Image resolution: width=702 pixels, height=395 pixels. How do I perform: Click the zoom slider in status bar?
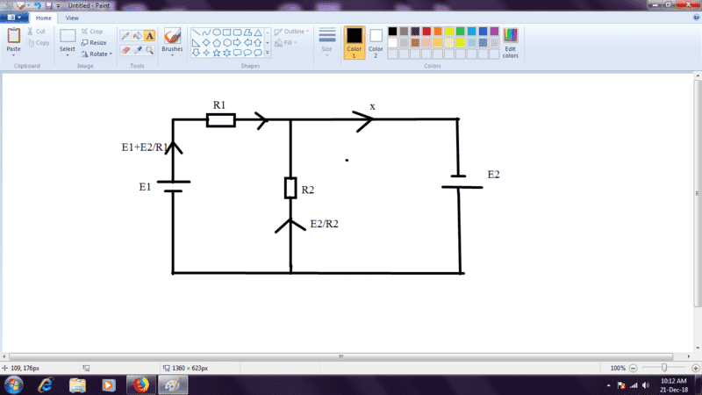[664, 368]
